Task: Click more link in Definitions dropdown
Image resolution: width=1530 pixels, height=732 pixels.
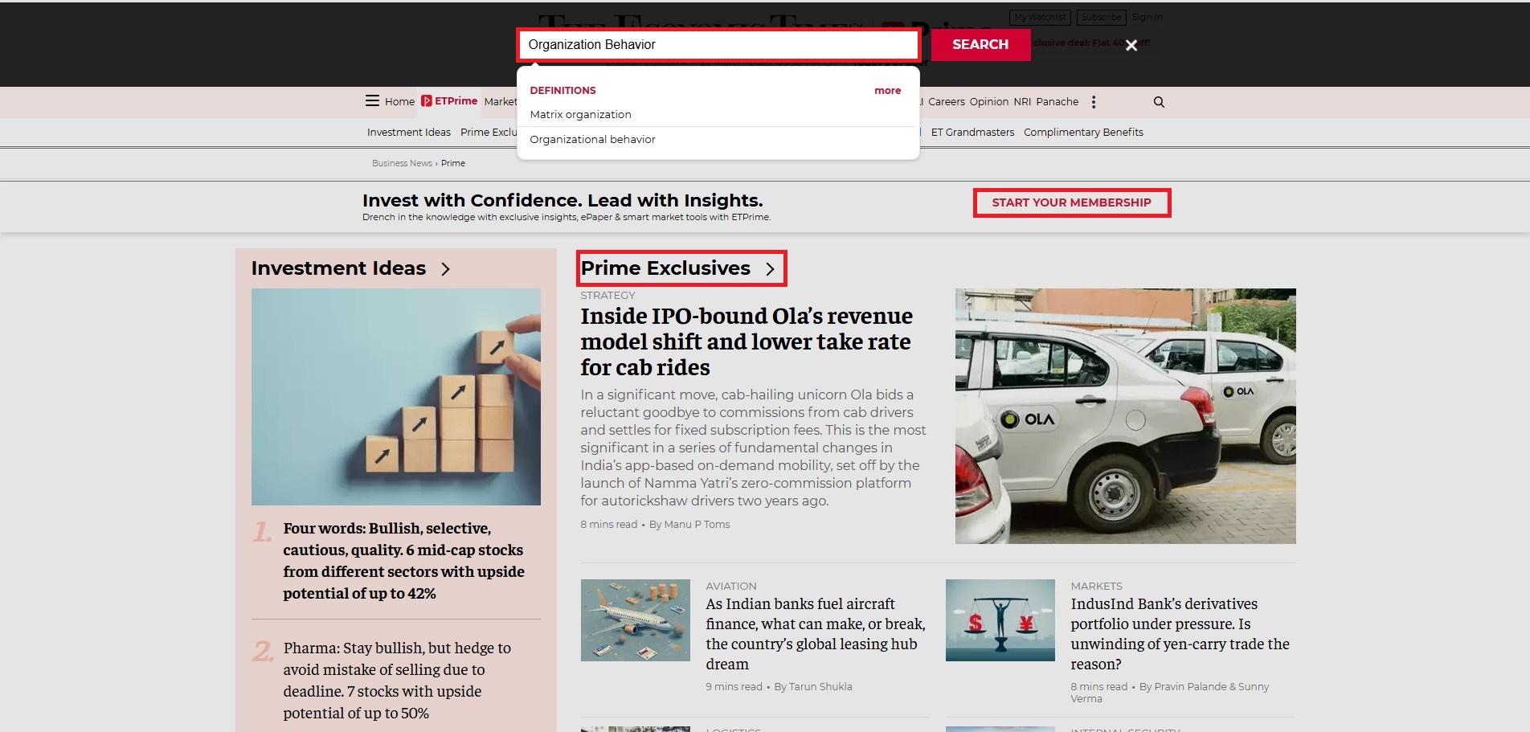Action: [x=887, y=91]
